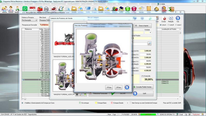Click the SALVAR button
Image resolution: width=206 pixels, height=116 pixels.
click(x=121, y=94)
